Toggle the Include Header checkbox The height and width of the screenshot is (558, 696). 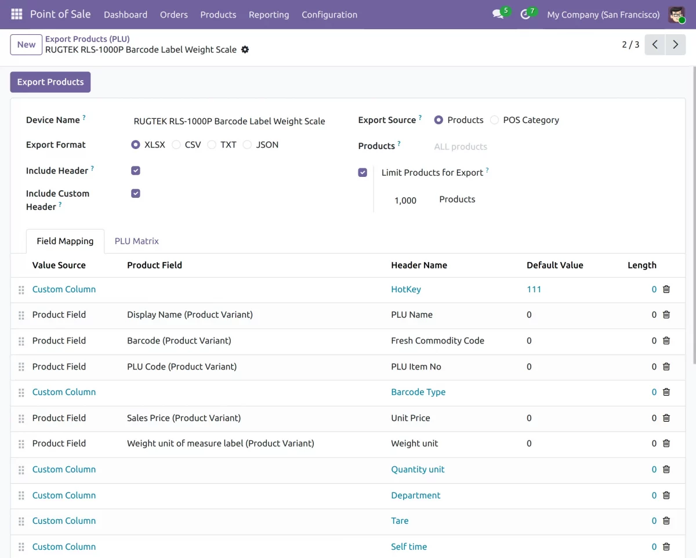136,171
